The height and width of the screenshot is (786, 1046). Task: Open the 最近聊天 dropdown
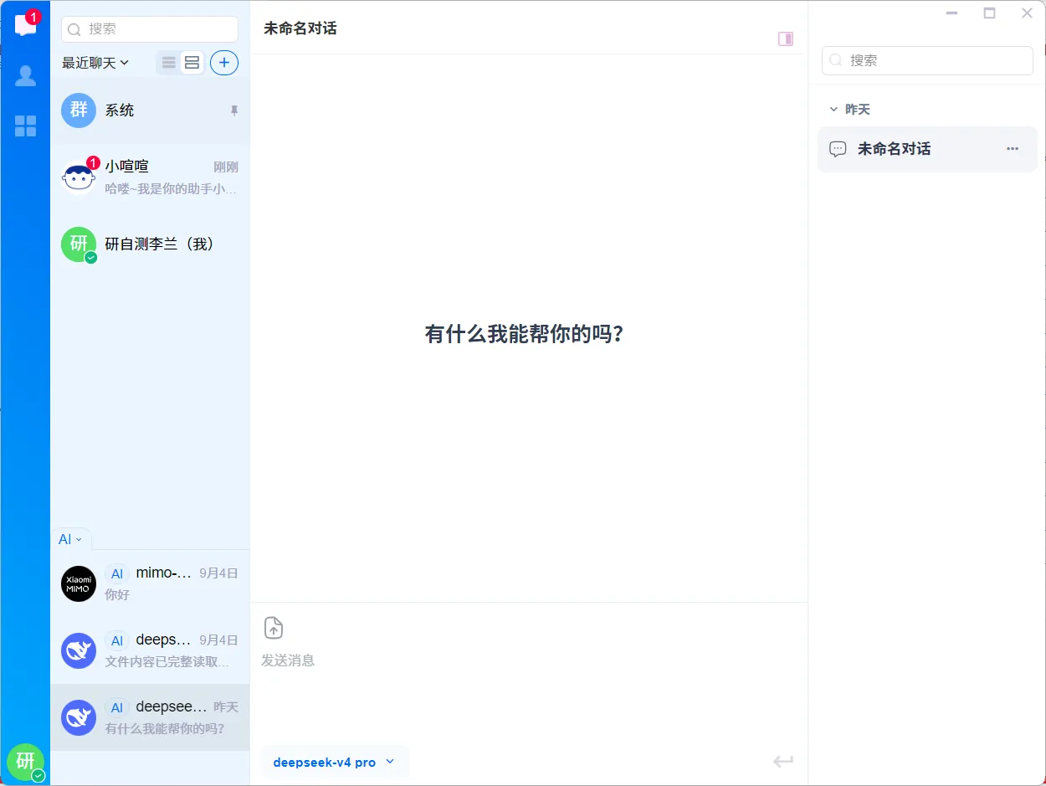coord(95,63)
